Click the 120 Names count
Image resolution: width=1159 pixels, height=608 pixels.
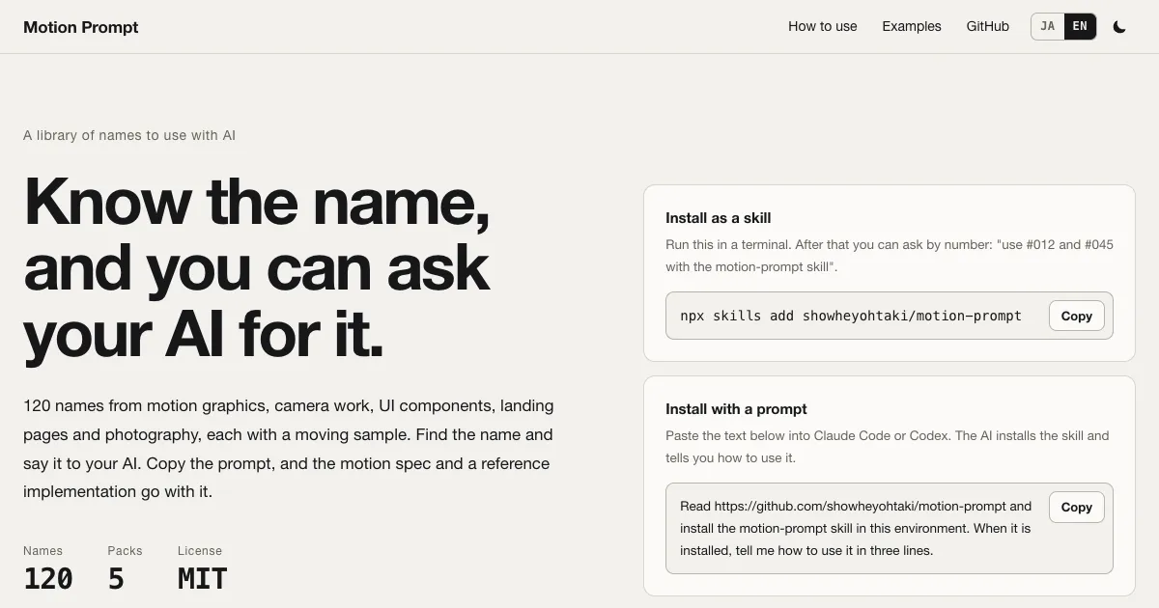[x=48, y=579]
